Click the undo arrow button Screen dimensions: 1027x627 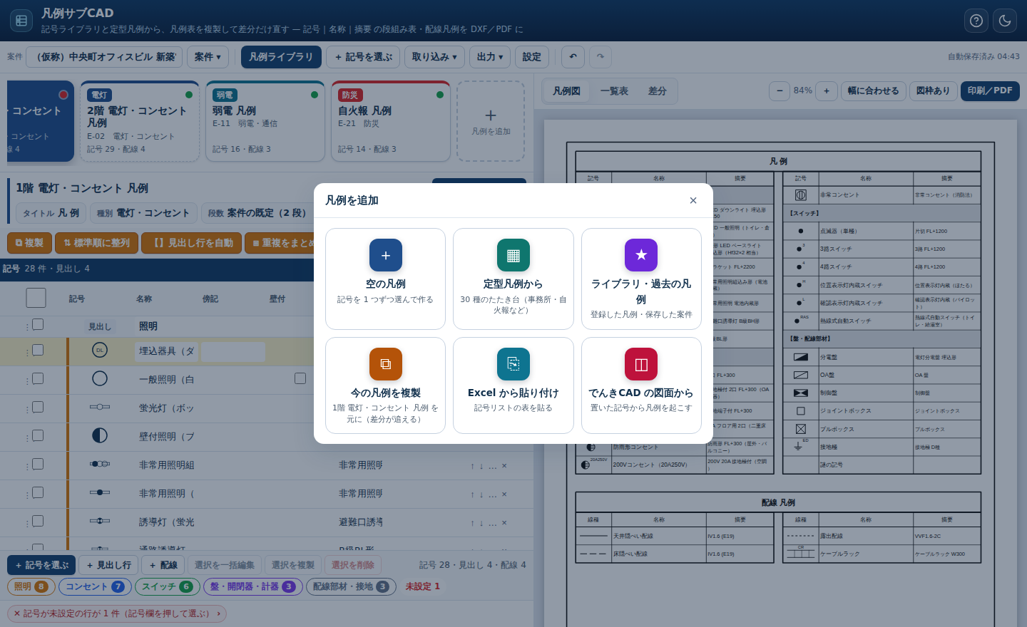[573, 57]
